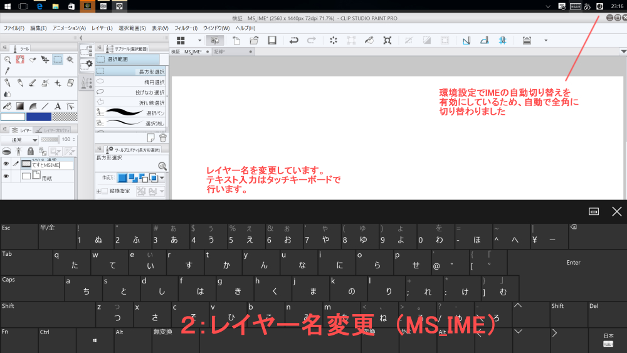This screenshot has width=627, height=353.
Task: Select the Hand move tool
Action: point(19,60)
